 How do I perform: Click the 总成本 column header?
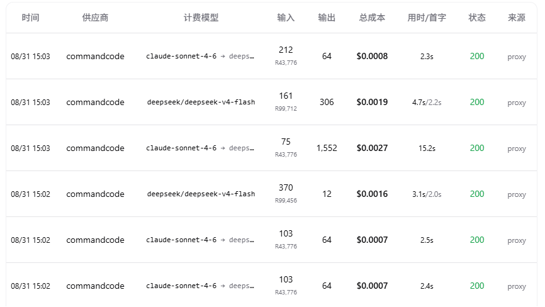(x=372, y=18)
